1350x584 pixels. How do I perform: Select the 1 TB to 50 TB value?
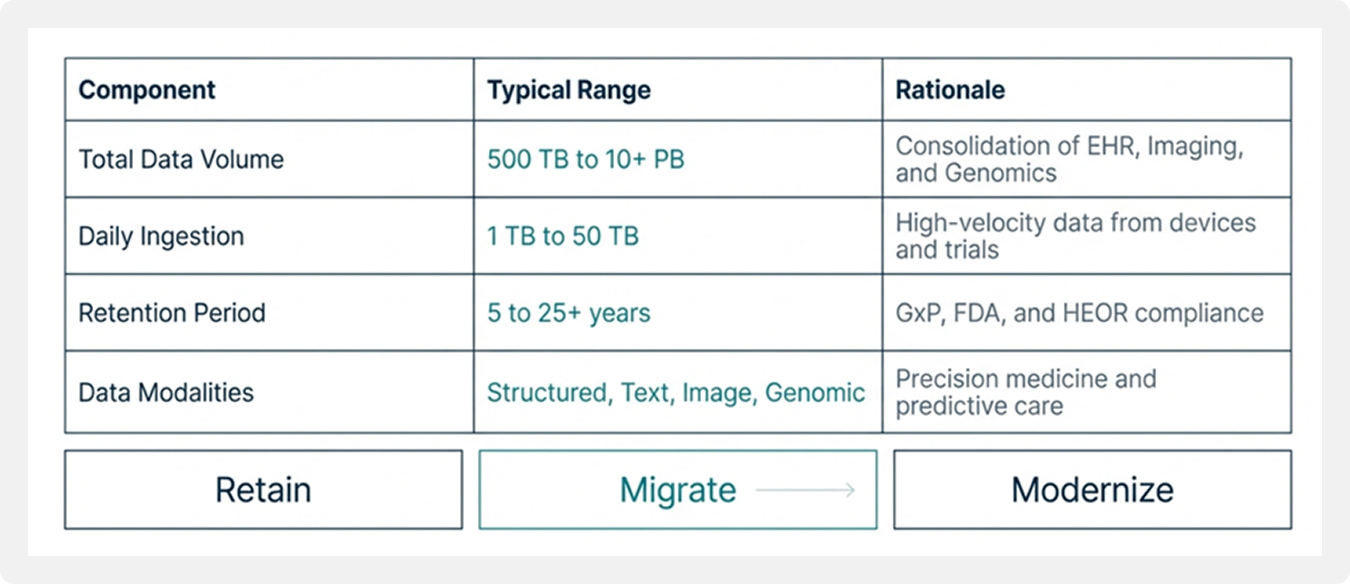563,236
